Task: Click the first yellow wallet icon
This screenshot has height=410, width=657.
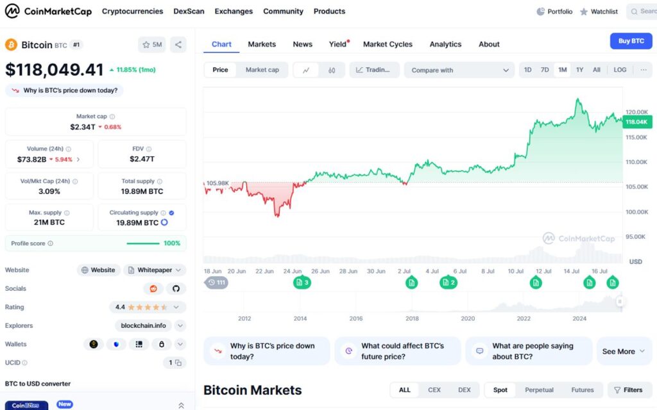Action: [94, 344]
